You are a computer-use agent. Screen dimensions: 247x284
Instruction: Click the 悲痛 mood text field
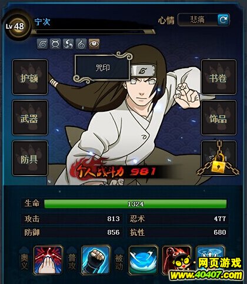tap(198, 19)
